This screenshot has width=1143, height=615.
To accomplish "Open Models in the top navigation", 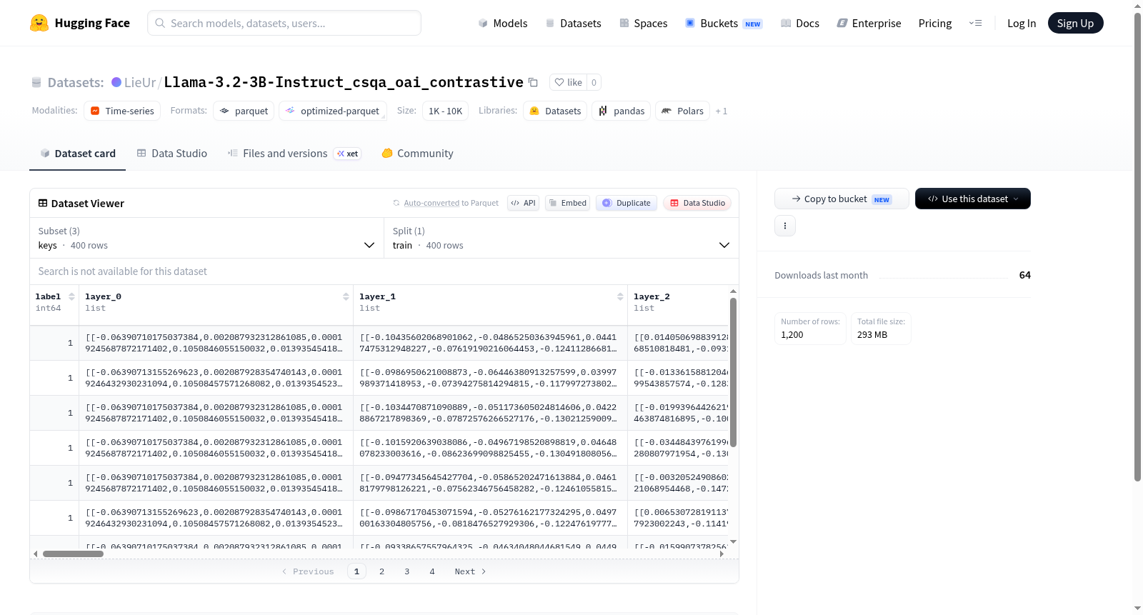I will point(503,23).
